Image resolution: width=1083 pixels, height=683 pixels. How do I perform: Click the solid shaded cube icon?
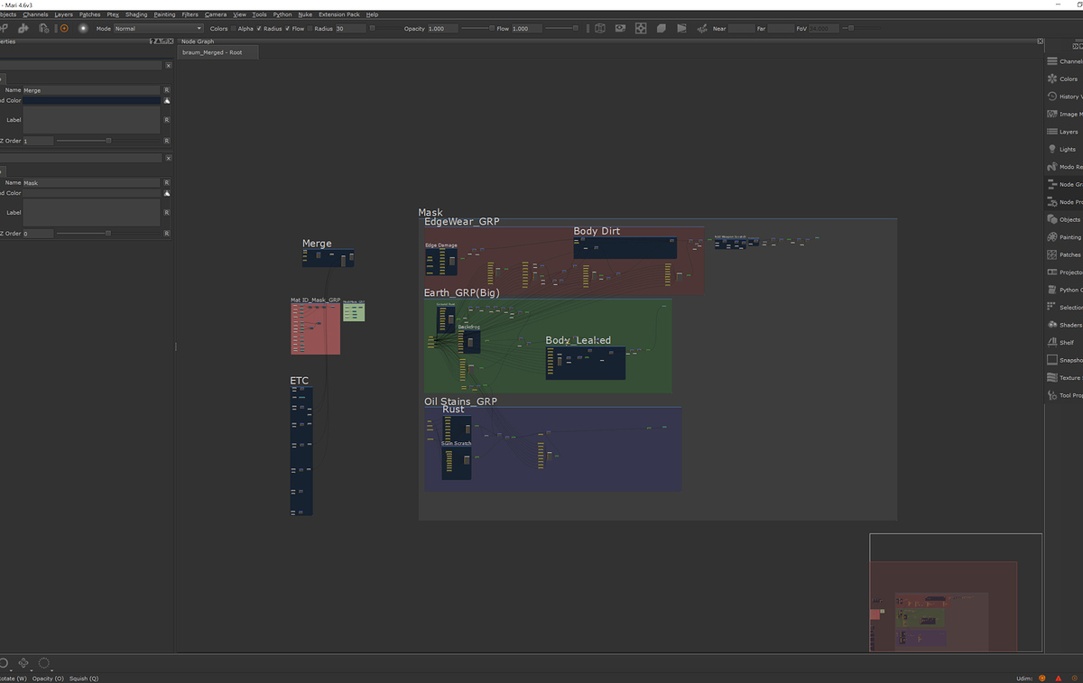(662, 28)
